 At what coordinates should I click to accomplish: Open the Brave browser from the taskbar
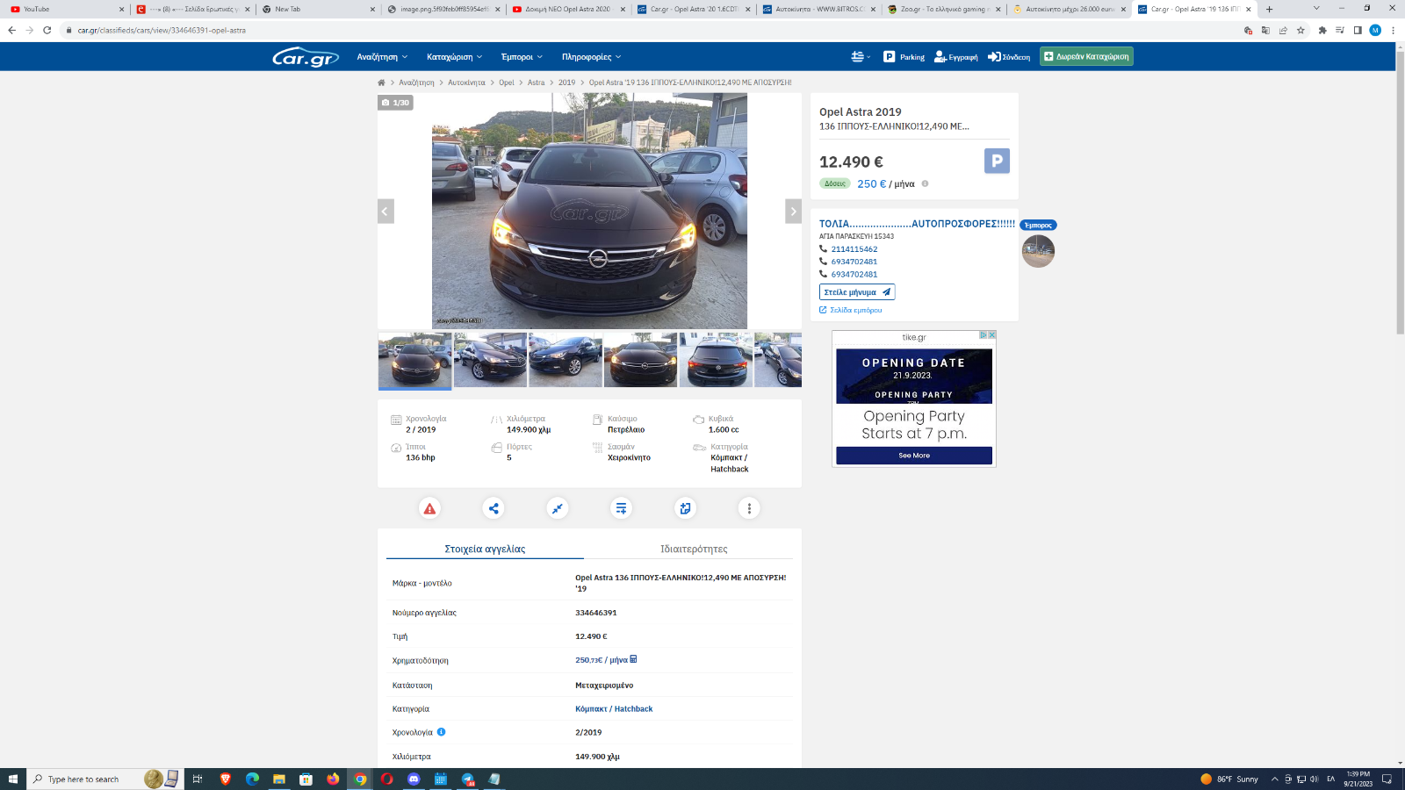[225, 779]
